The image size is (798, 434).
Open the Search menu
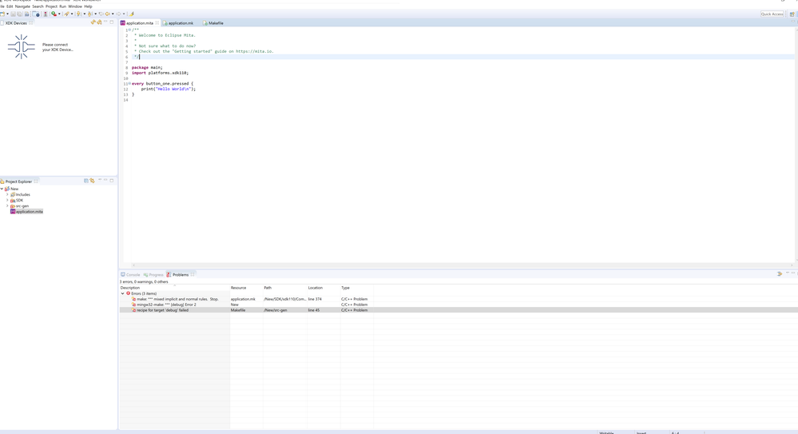click(x=38, y=6)
